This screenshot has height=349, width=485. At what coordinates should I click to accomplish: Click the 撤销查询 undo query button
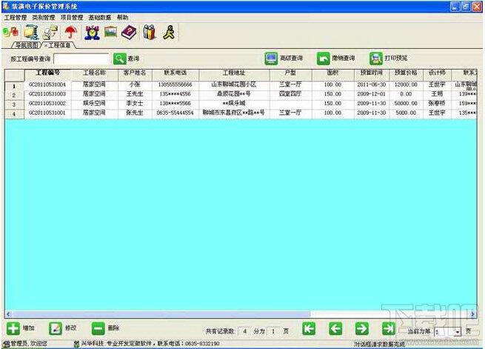click(335, 58)
